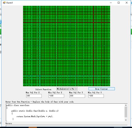Image resolution: width=132 pixels, height=128 pixels.
Task: Focus the Min Val For X field
Action: (56, 96)
